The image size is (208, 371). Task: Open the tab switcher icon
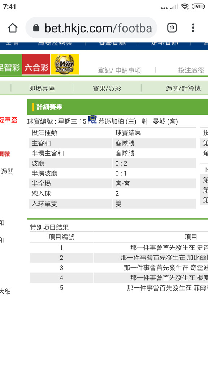pos(172,28)
